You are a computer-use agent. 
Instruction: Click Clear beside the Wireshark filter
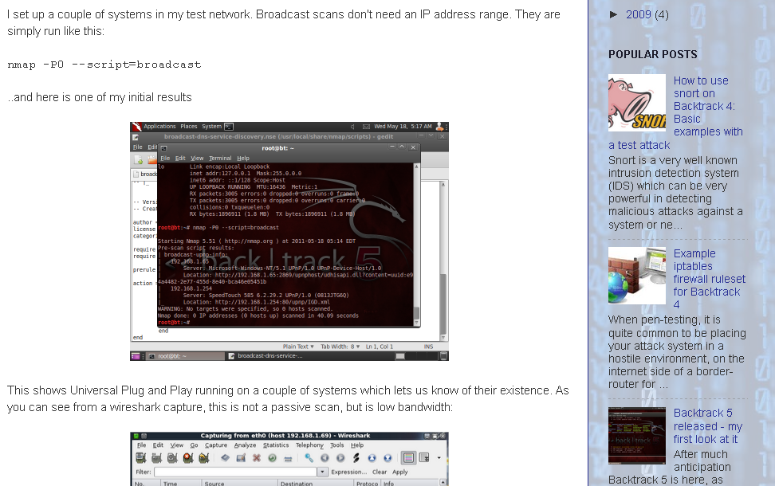pyautogui.click(x=380, y=472)
